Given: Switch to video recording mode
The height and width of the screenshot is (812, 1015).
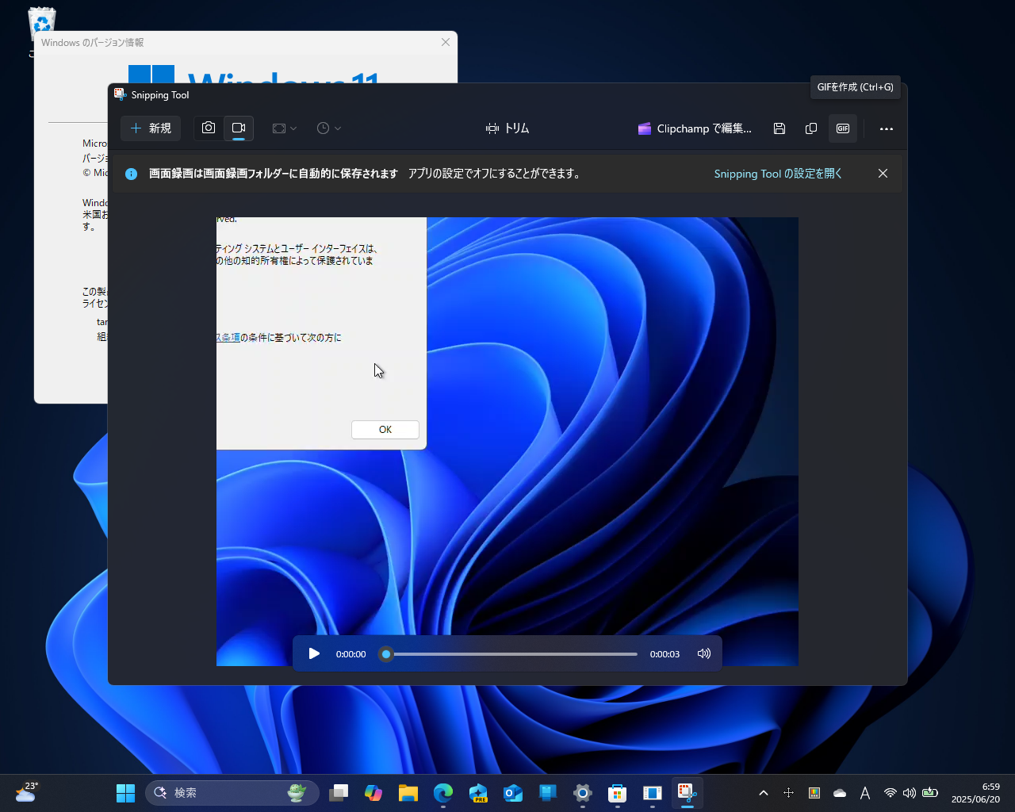Looking at the screenshot, I should tap(238, 128).
